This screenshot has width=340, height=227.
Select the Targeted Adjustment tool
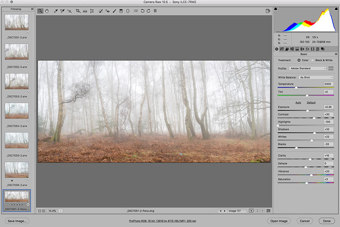click(69, 11)
